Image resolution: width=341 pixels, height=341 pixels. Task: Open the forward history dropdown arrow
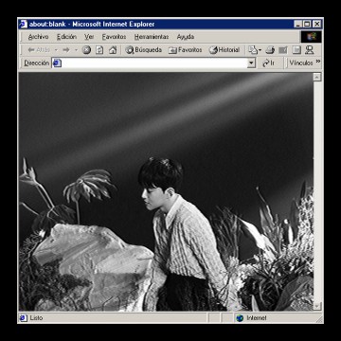click(76, 50)
